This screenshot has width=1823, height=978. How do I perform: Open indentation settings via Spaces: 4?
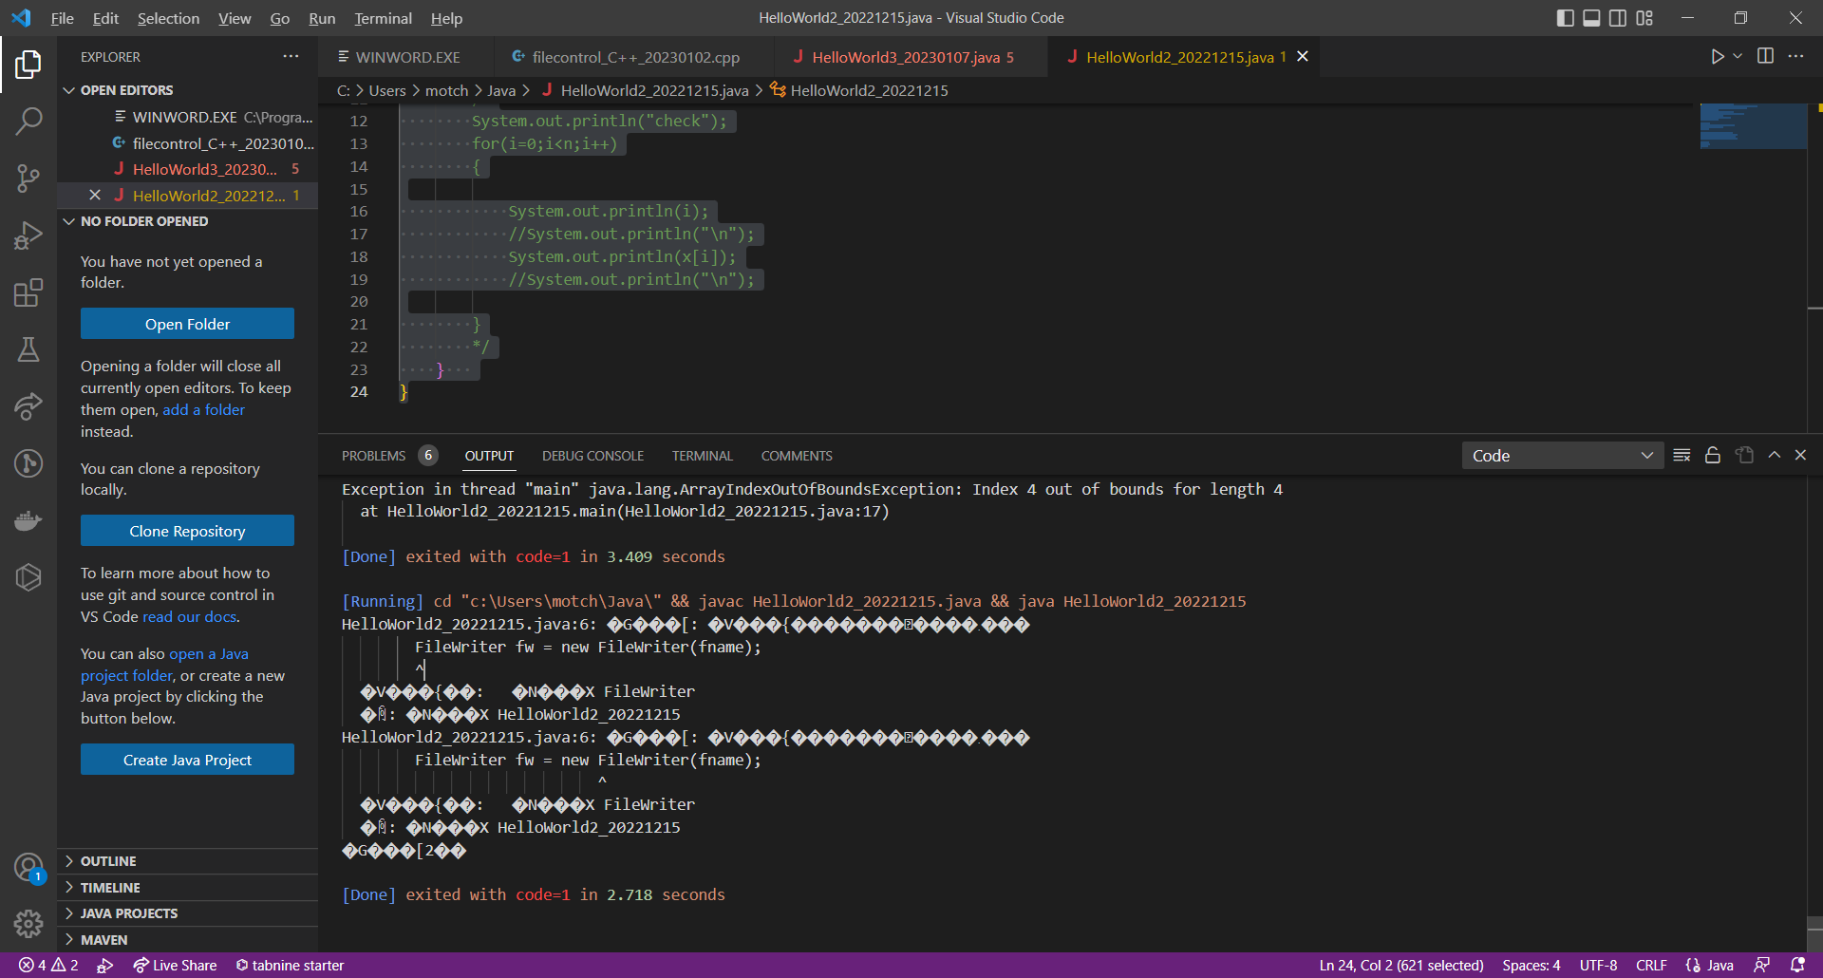pos(1531,965)
